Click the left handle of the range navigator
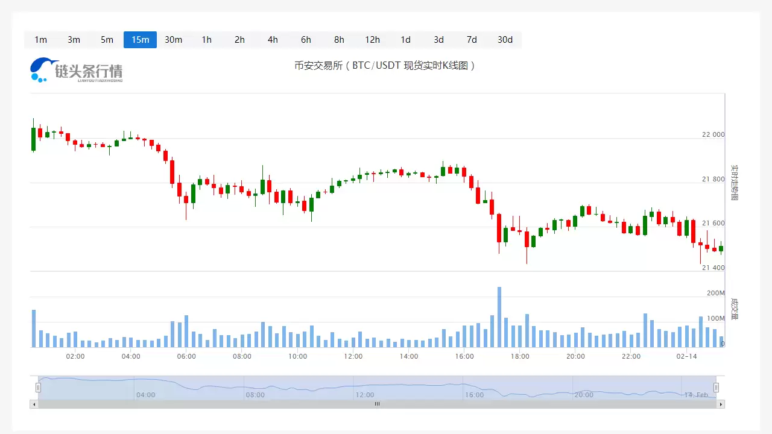772x434 pixels. click(39, 387)
